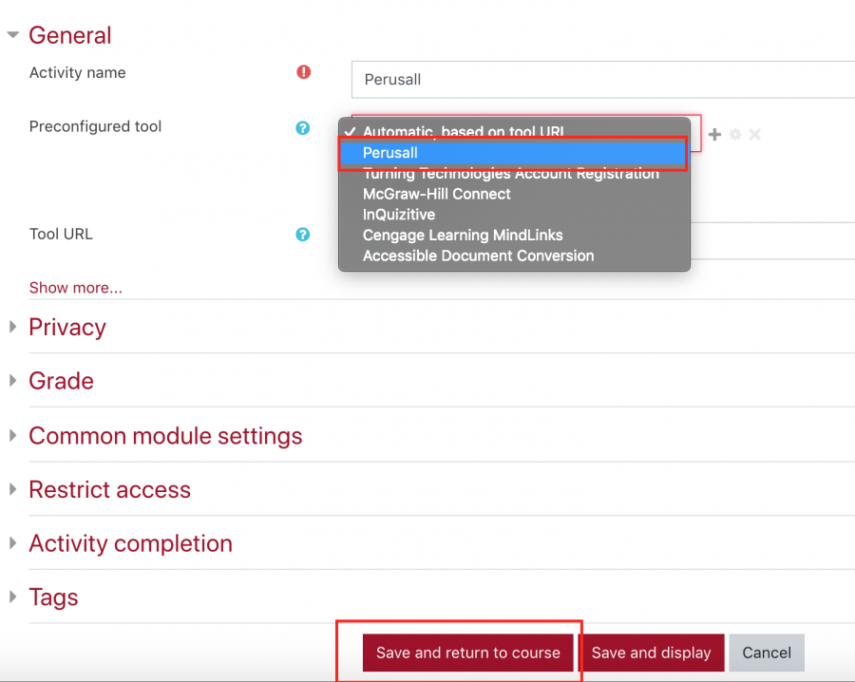
Task: Expand the Restrict access section
Action: pos(13,489)
